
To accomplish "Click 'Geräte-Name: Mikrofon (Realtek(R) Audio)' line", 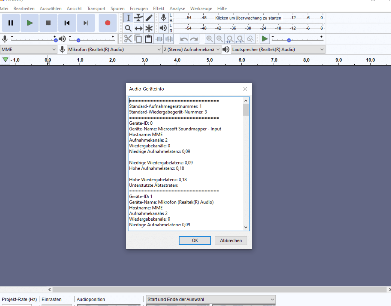I will tap(171, 202).
